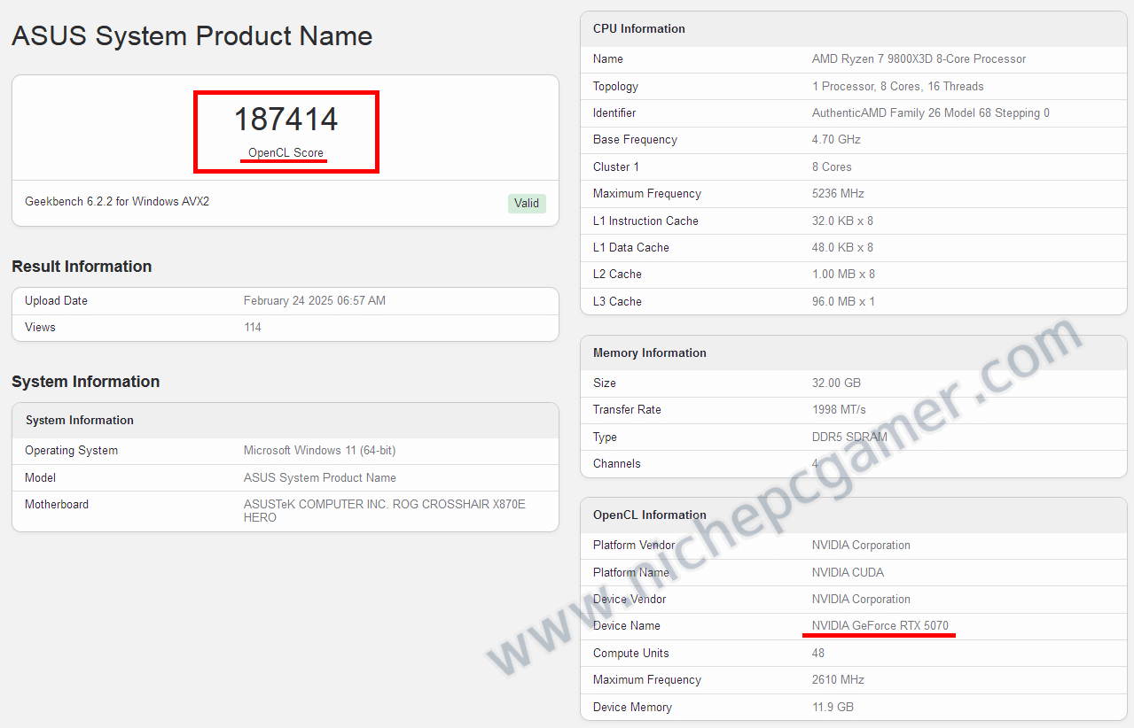This screenshot has height=728, width=1134.
Task: Select the NVIDIA GeForce RTX 5070 device name
Action: point(880,625)
